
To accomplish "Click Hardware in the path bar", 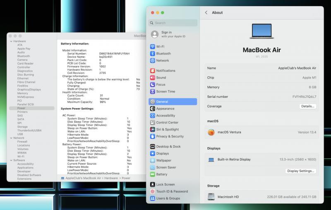I will pyautogui.click(x=111, y=178).
